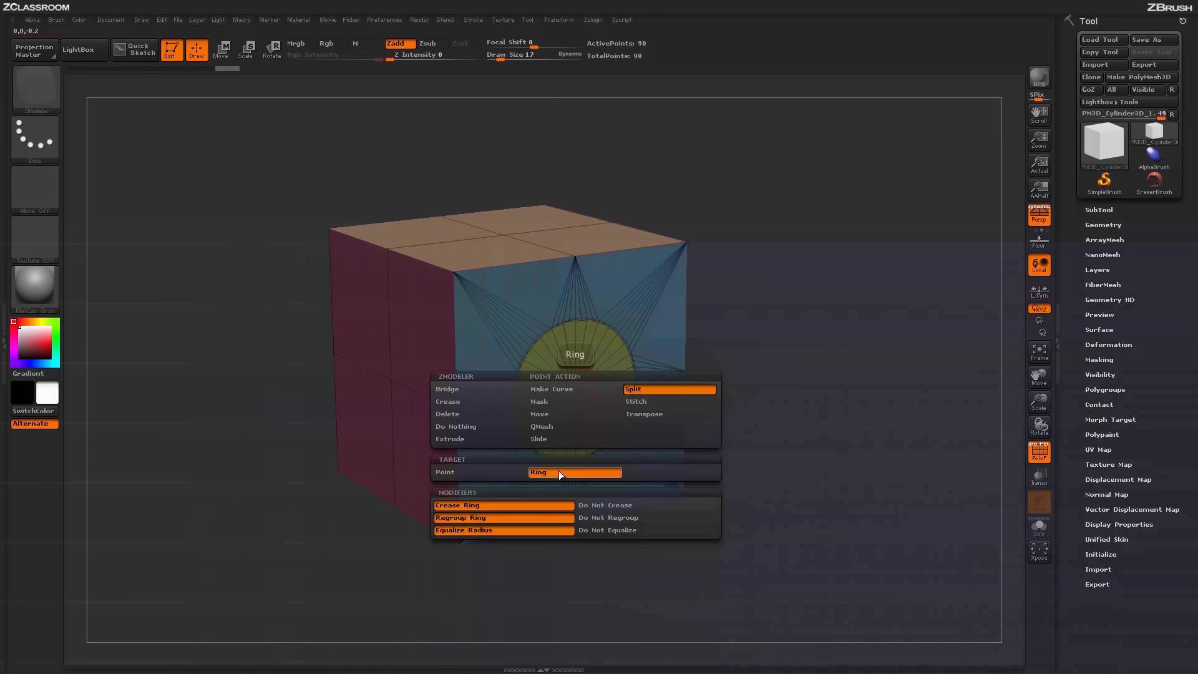Expand the Display Properties subpalette
The height and width of the screenshot is (674, 1198).
[x=1119, y=525]
